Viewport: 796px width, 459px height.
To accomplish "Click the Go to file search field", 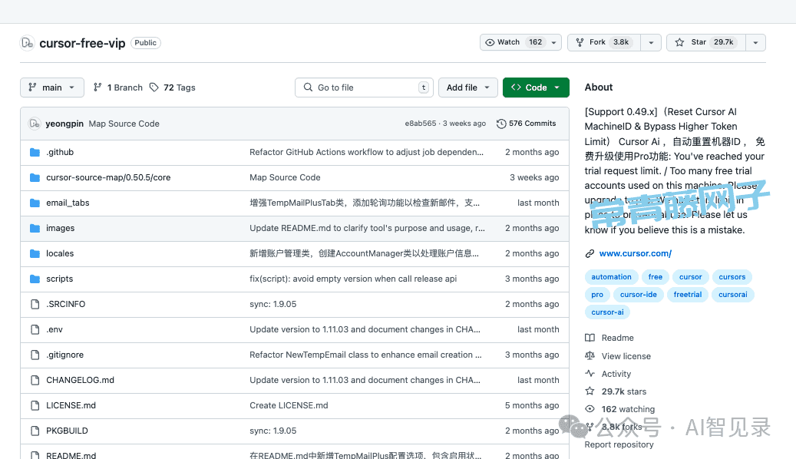I will [x=364, y=88].
